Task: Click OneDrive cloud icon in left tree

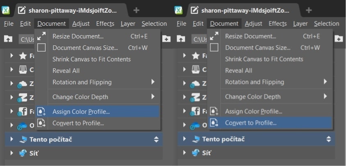Action: [x=22, y=126]
